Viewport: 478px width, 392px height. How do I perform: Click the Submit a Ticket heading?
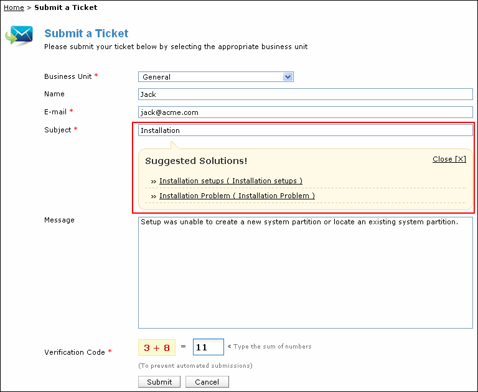click(87, 34)
